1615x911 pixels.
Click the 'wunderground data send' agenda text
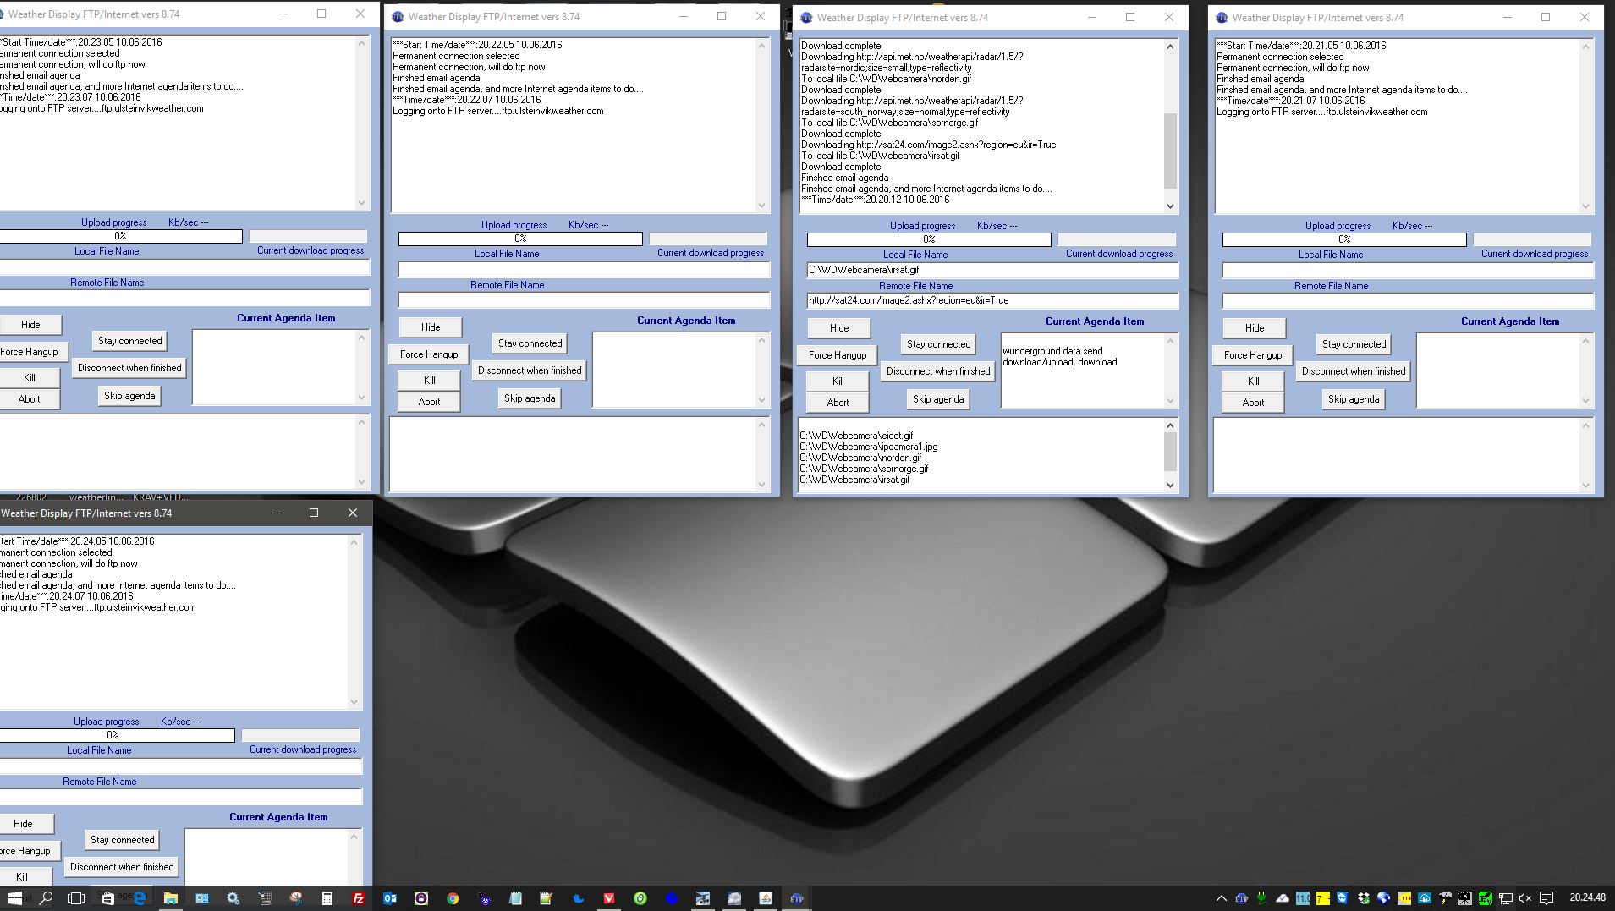[1052, 351]
